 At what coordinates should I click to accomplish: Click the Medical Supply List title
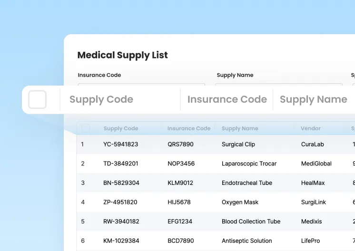(122, 55)
